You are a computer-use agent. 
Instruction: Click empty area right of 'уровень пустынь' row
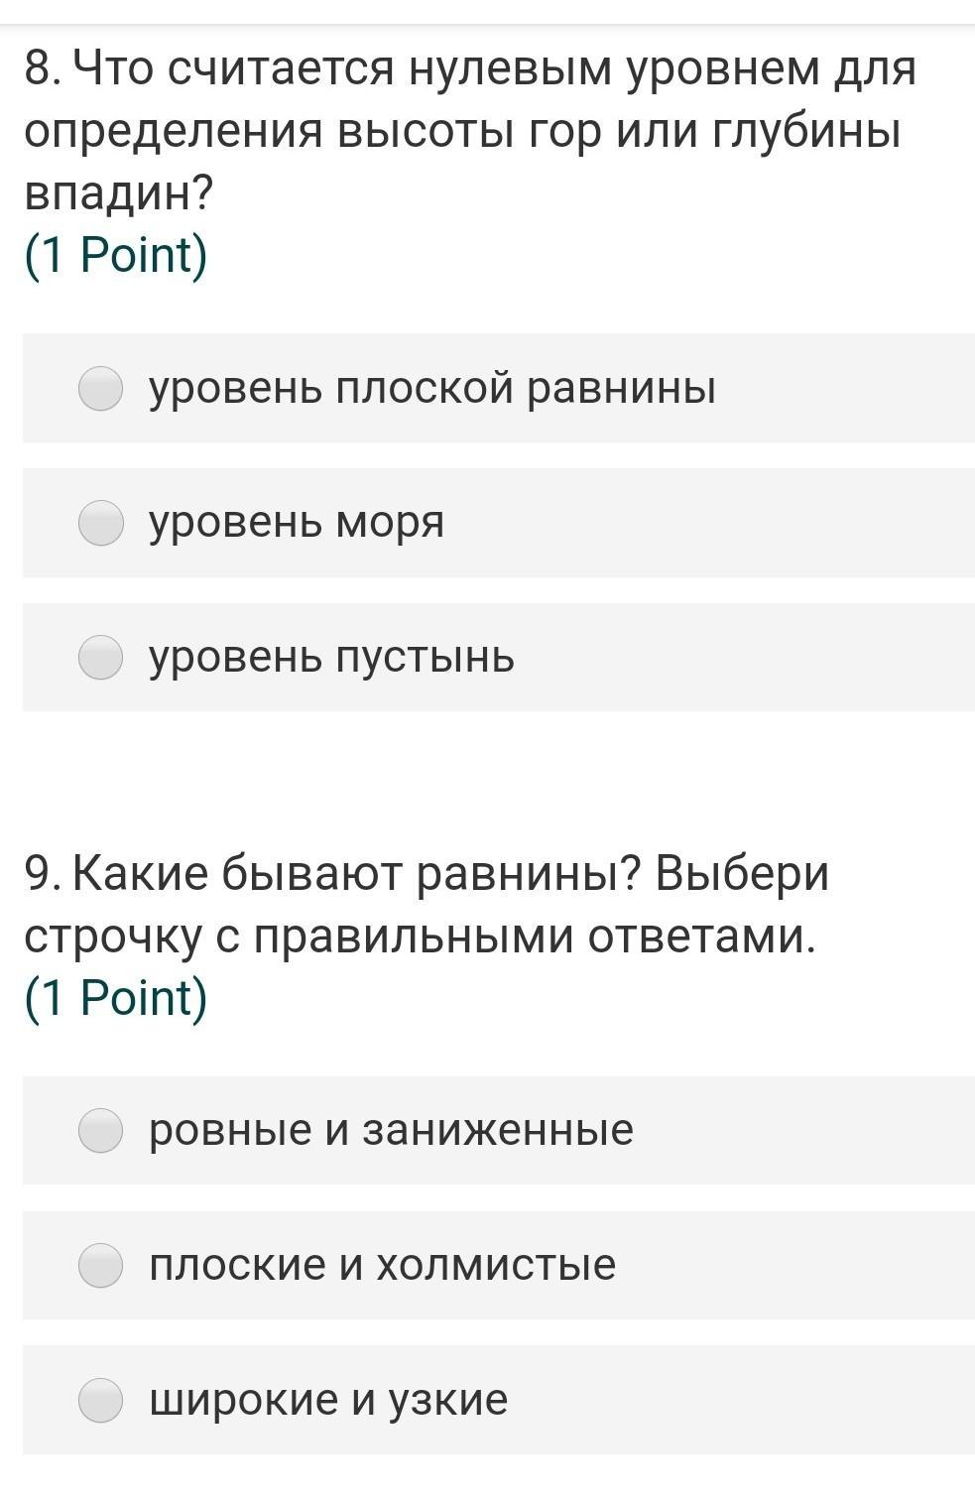coord(744,658)
